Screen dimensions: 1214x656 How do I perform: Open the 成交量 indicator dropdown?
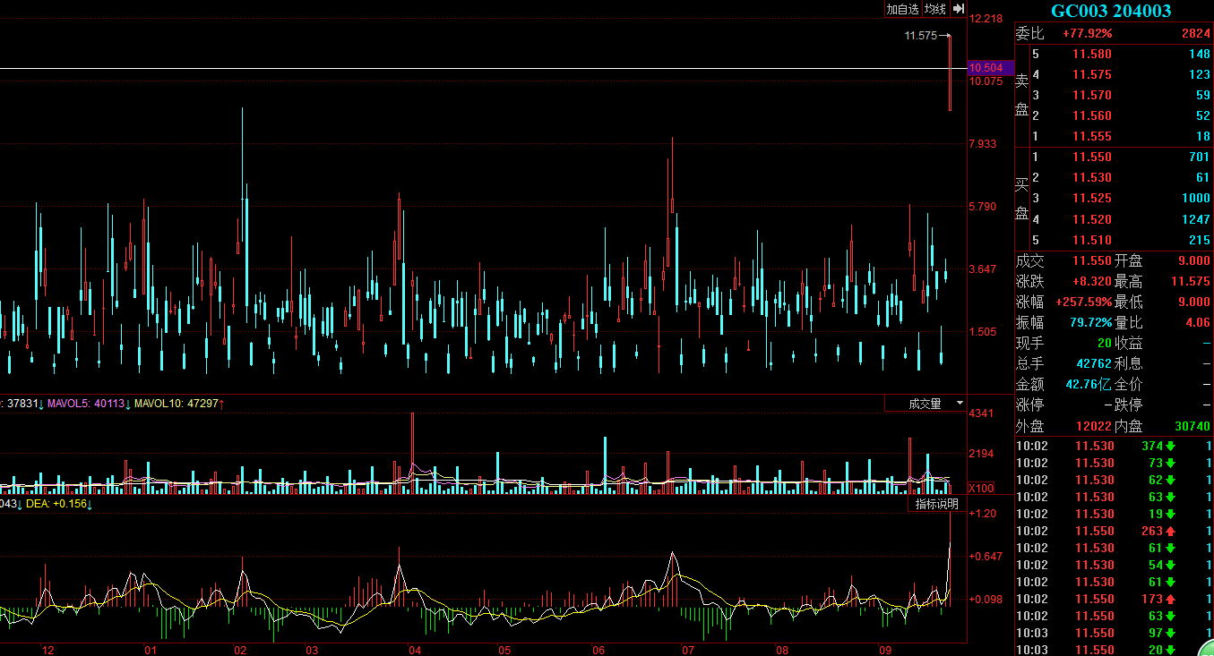point(925,404)
